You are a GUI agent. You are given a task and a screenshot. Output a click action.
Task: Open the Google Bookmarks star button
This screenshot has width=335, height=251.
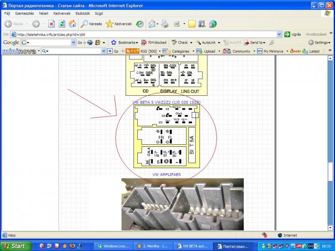124,43
